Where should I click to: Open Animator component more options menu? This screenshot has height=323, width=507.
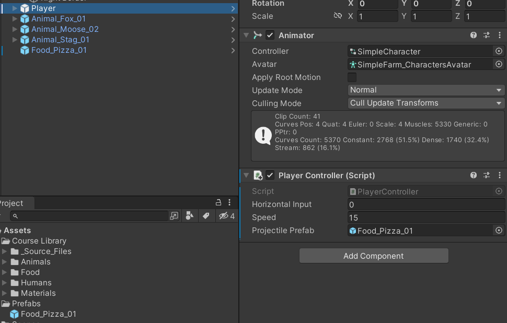[500, 35]
